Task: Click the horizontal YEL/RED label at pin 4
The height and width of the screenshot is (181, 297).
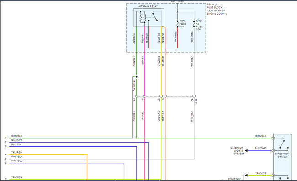Action: pyautogui.click(x=16, y=152)
